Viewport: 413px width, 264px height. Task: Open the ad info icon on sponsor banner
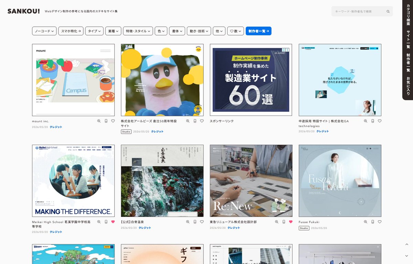[284, 50]
